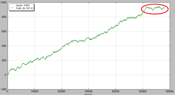Viewport: 175px width, 95px height.
Task: Click y-axis label 800
Action: coord(4,17)
